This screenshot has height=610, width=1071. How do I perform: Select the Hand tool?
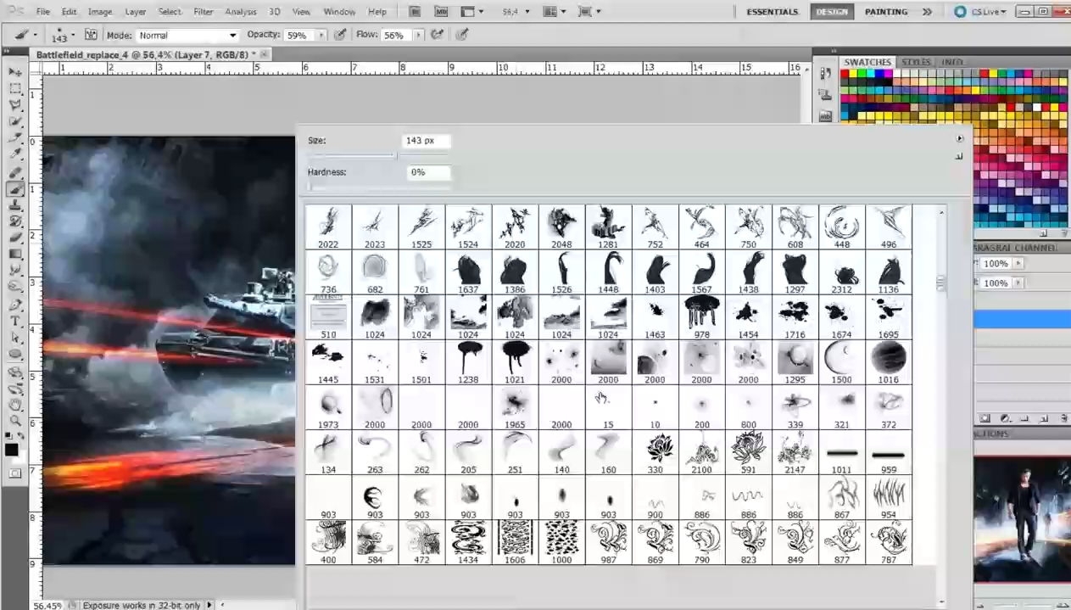15,405
